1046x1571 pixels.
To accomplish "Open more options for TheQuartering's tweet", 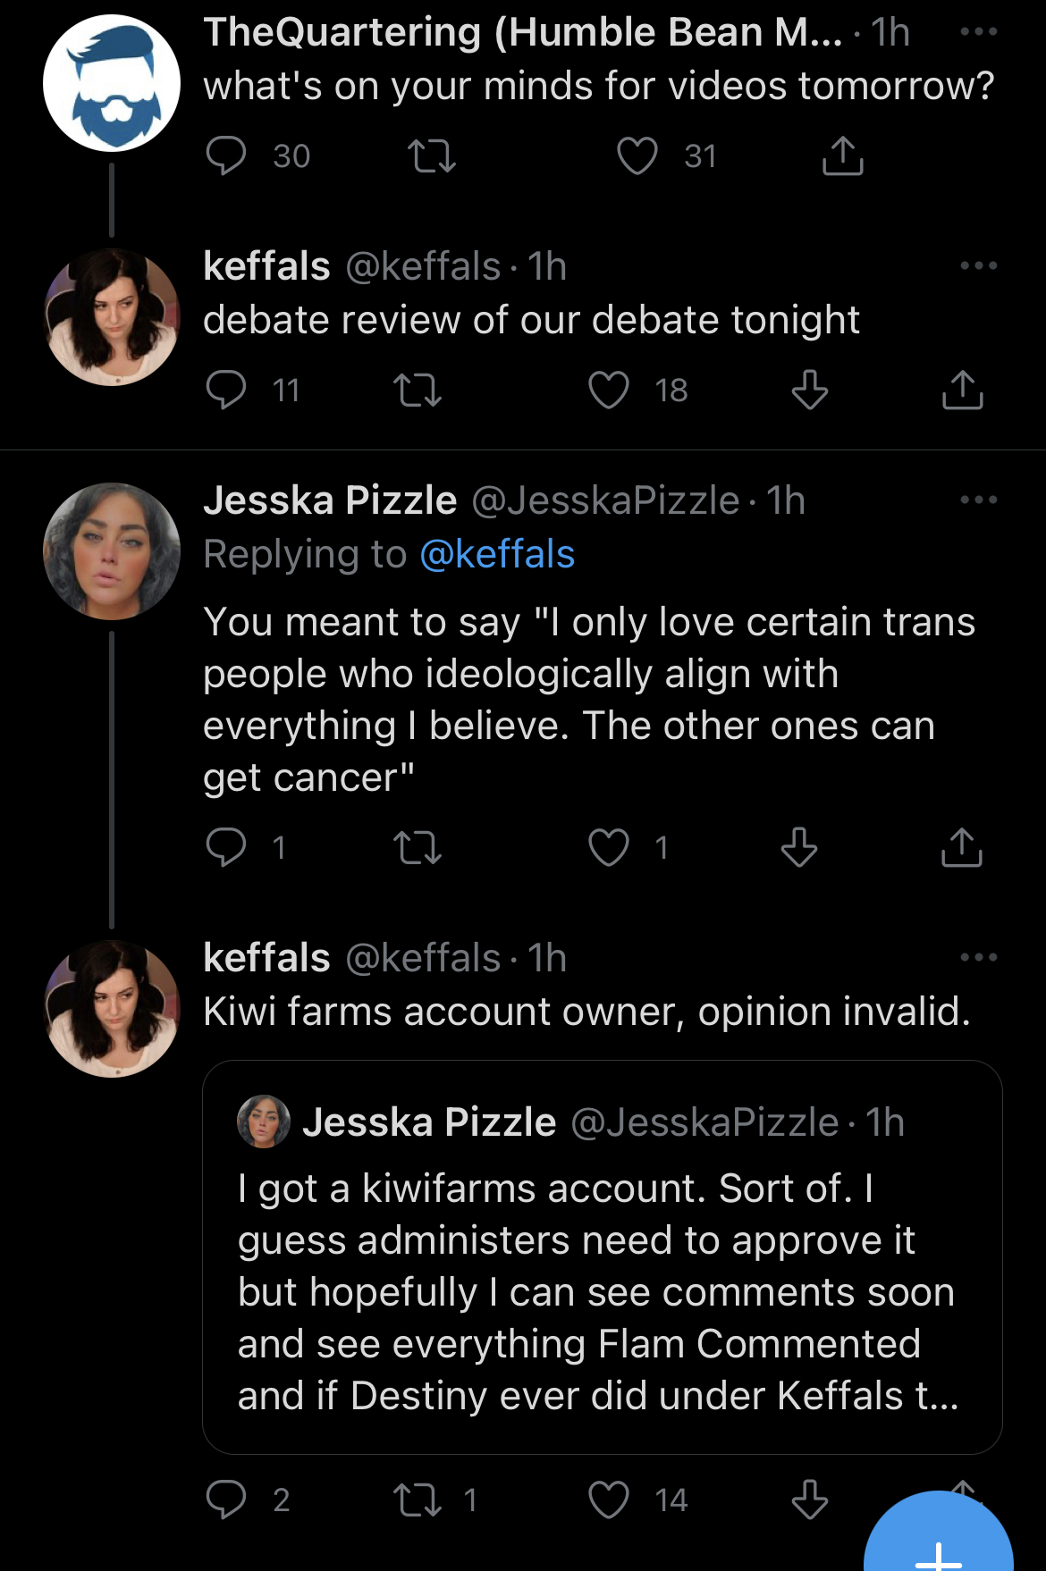I will (x=978, y=31).
